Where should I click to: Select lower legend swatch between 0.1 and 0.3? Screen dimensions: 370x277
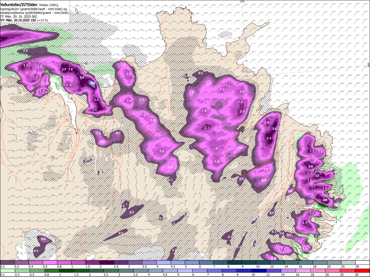coord(7,271)
